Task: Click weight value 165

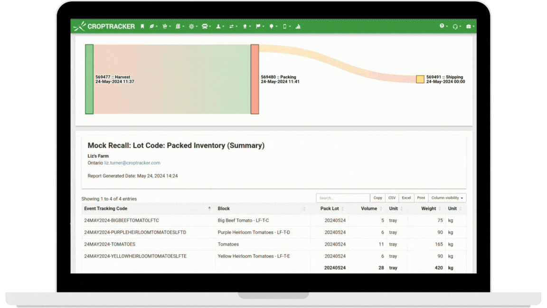Action: pyautogui.click(x=439, y=244)
